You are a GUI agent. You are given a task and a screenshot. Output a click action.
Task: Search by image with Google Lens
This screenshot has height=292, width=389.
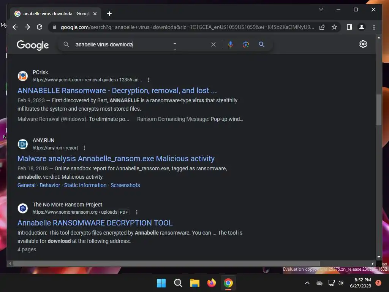click(246, 44)
